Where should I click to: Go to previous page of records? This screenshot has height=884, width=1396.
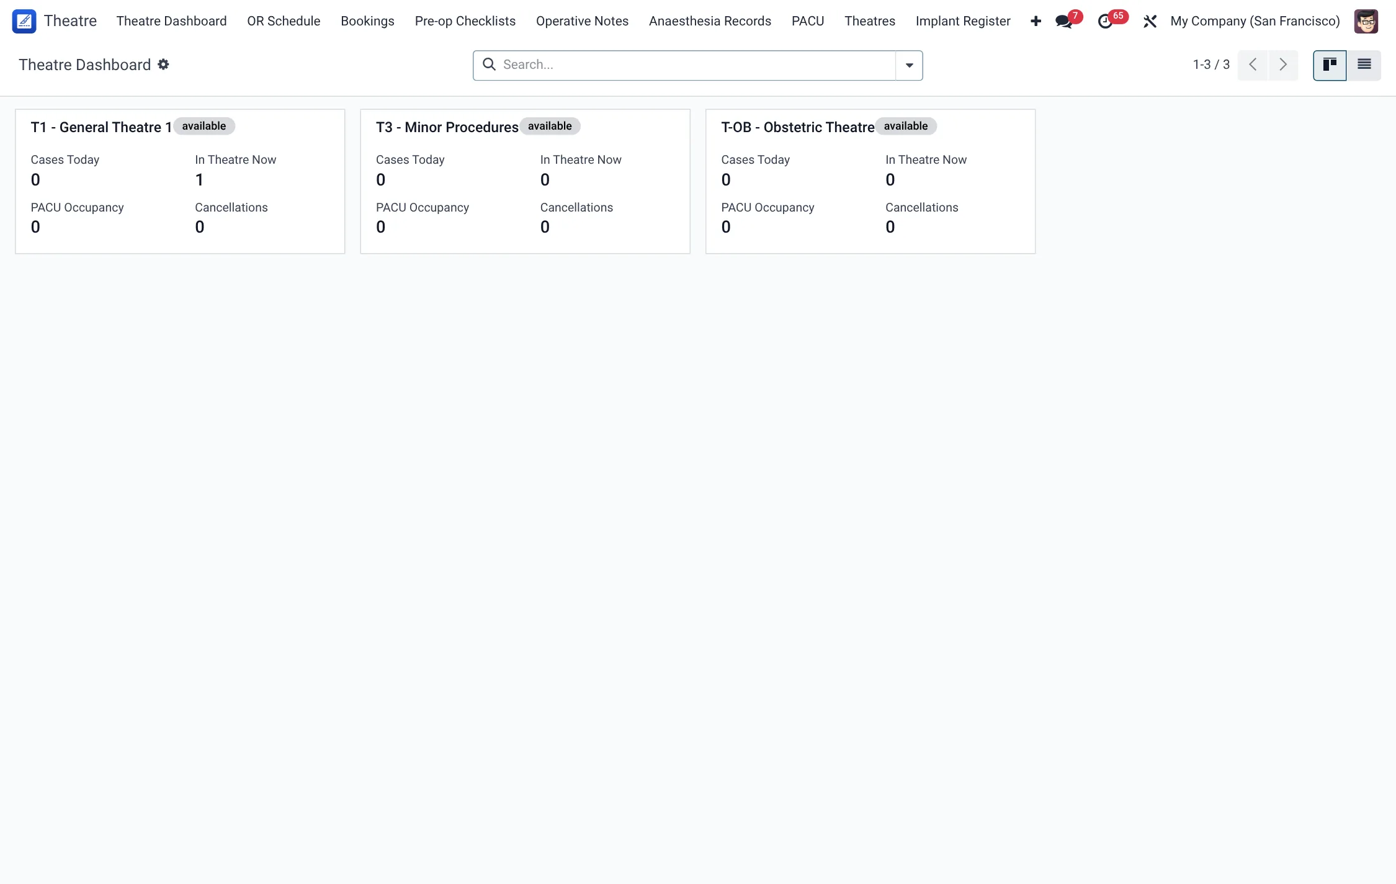click(x=1253, y=65)
